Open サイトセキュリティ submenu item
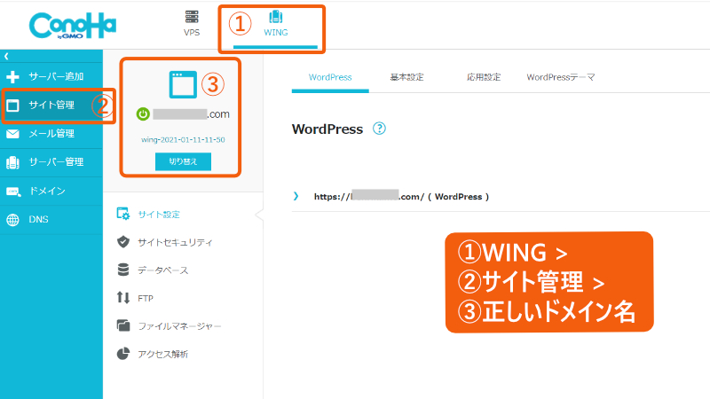Screen dimensions: 710x399 (x=175, y=242)
